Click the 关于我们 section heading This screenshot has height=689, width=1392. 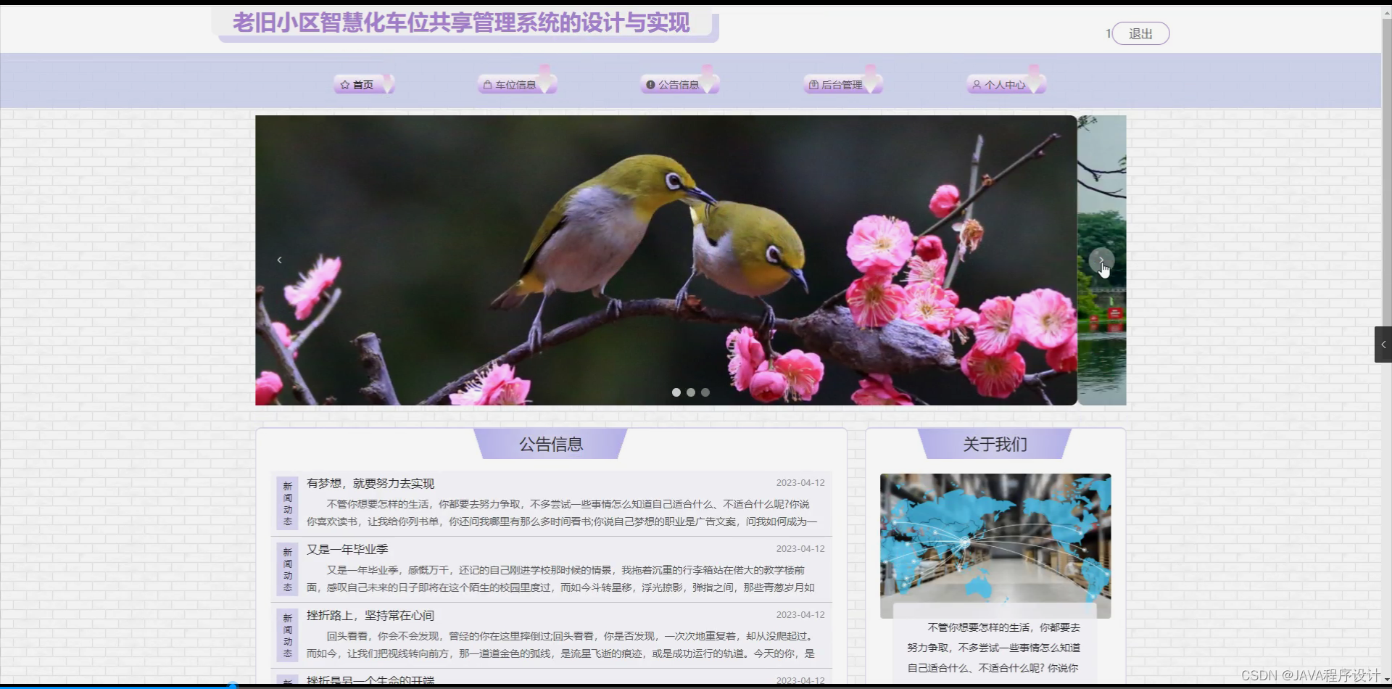click(995, 445)
